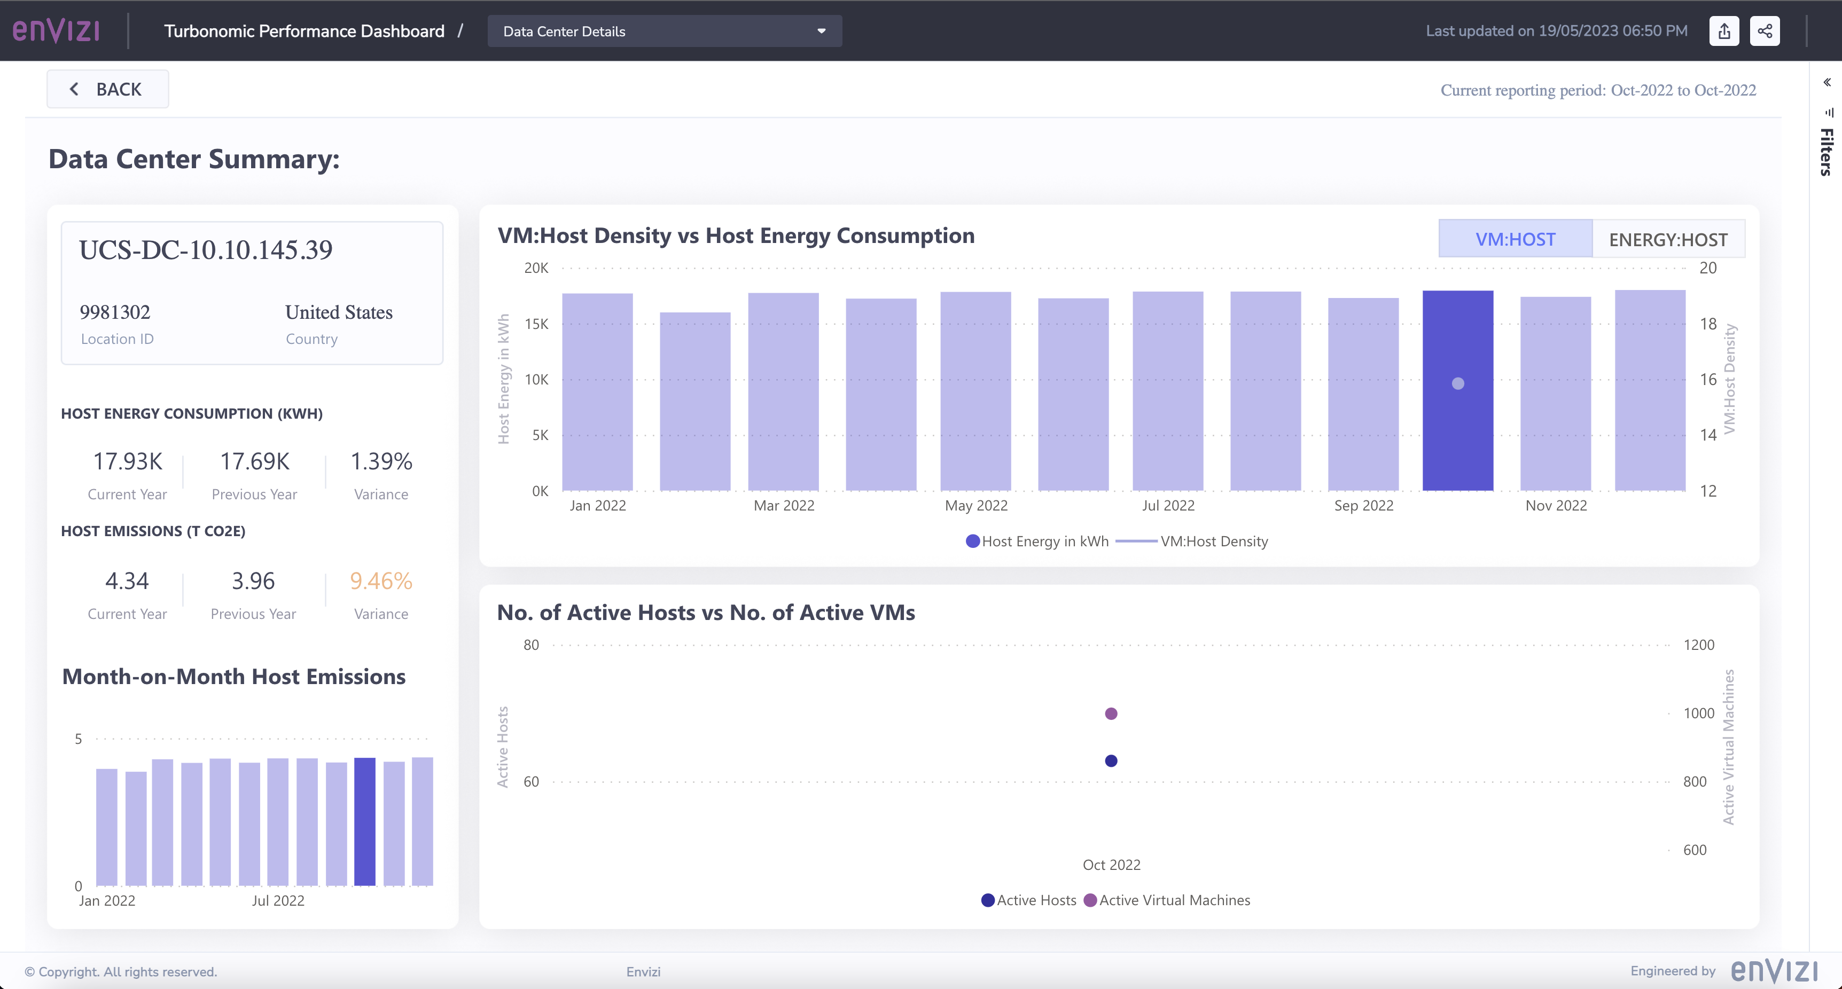The image size is (1842, 989).
Task: Click the Active Hosts data point
Action: 1111,761
